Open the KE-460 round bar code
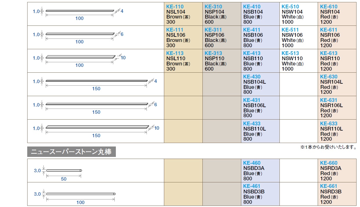The height and width of the screenshot is (207, 360). [x=252, y=163]
